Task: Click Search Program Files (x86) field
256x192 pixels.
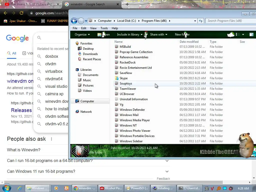Action: [230, 21]
